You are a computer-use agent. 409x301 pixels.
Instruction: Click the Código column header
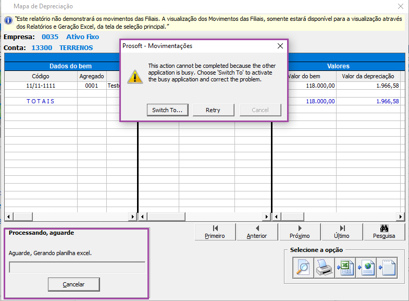(41, 76)
